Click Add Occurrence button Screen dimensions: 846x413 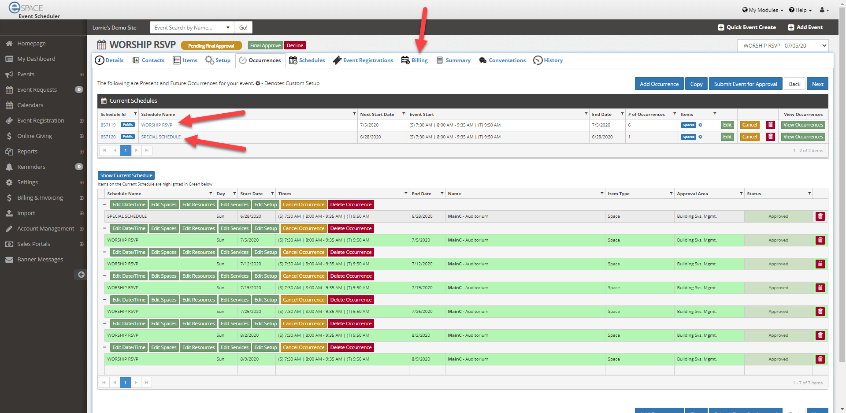click(659, 84)
